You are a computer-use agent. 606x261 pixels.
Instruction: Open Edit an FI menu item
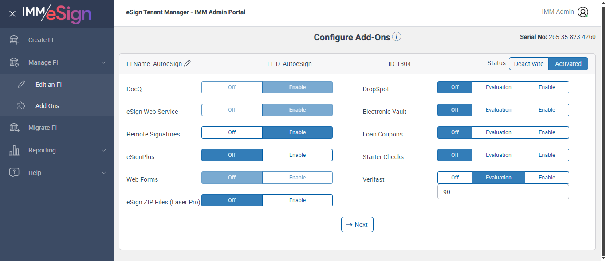48,85
